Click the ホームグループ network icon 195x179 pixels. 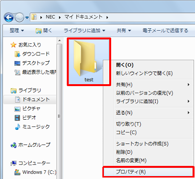[13, 145]
